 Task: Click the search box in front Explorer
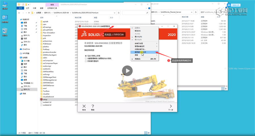coord(135,13)
